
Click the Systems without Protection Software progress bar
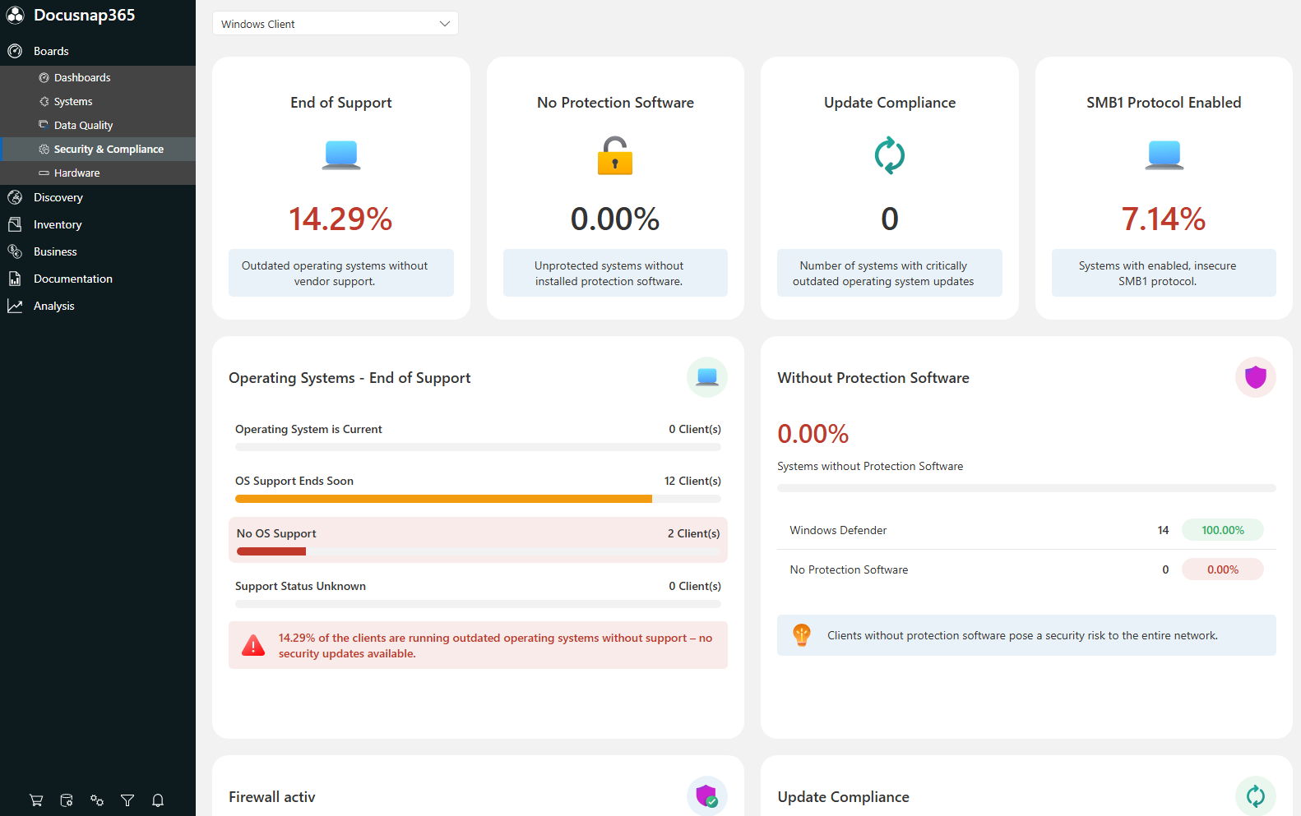click(1026, 488)
